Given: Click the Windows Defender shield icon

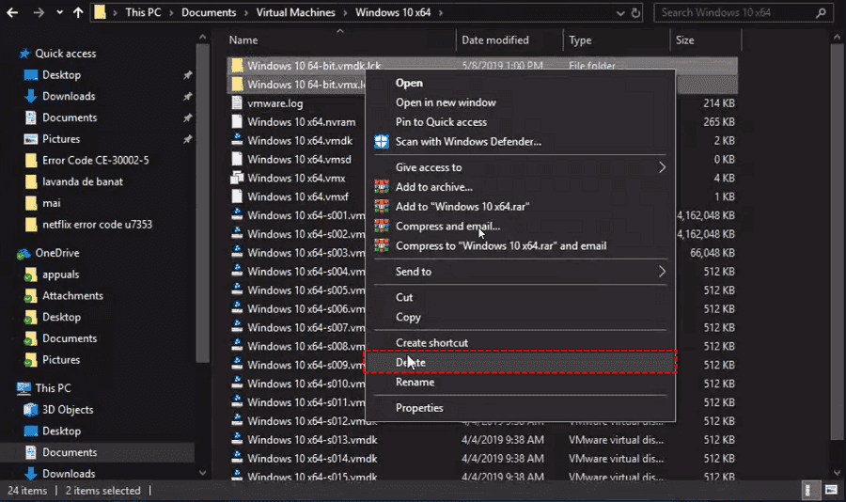Looking at the screenshot, I should pyautogui.click(x=382, y=141).
